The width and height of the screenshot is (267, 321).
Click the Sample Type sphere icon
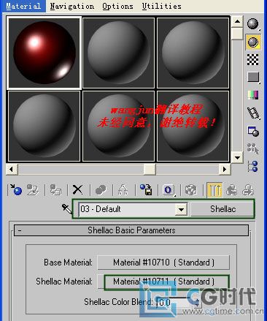point(253,24)
